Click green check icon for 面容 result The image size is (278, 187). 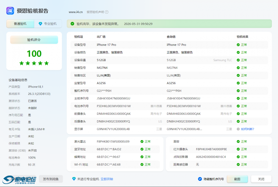pyautogui.click(x=238, y=141)
